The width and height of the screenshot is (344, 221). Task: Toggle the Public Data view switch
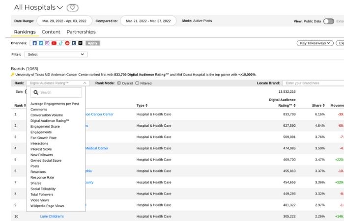pos(328,21)
